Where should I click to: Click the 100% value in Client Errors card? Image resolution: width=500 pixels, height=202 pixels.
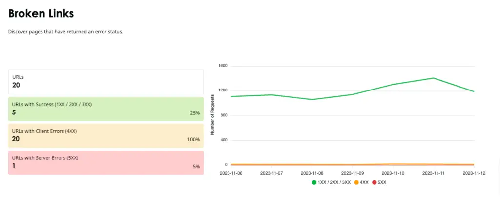point(193,140)
